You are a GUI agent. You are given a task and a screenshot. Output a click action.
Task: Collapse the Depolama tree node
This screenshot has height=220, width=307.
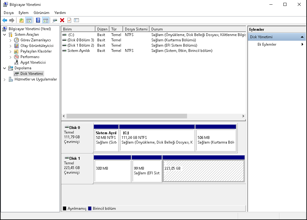(4, 68)
